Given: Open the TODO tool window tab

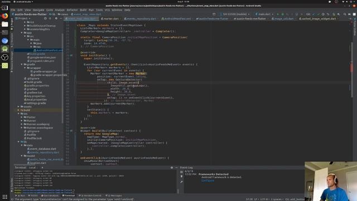Looking at the screenshot, I should coord(33,195).
